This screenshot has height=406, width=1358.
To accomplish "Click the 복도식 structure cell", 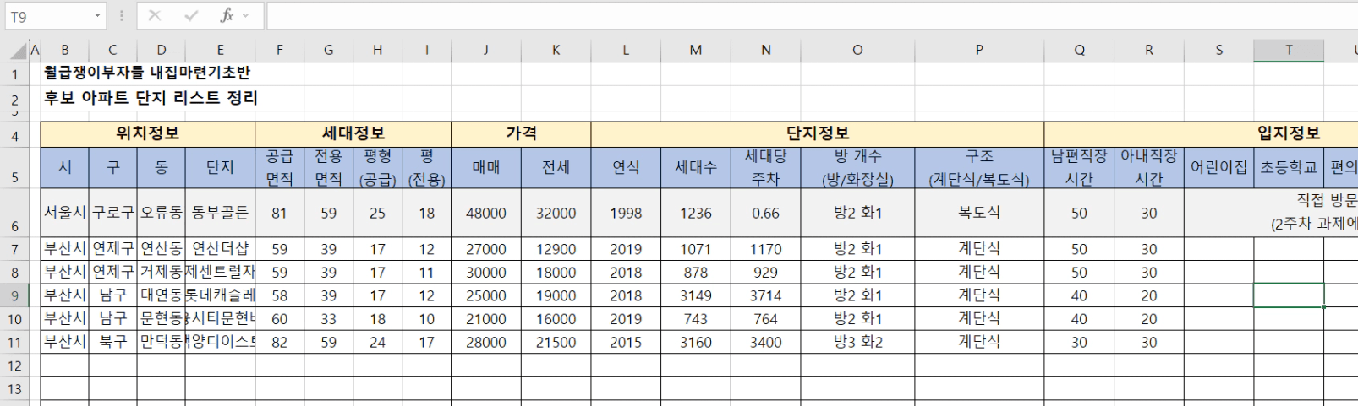I will click(979, 213).
